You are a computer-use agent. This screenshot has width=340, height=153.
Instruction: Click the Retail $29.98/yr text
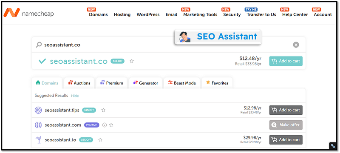pyautogui.click(x=251, y=142)
